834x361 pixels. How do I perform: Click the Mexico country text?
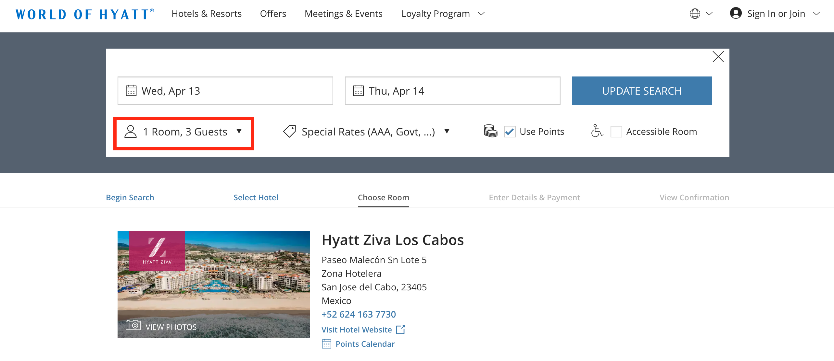(x=336, y=301)
